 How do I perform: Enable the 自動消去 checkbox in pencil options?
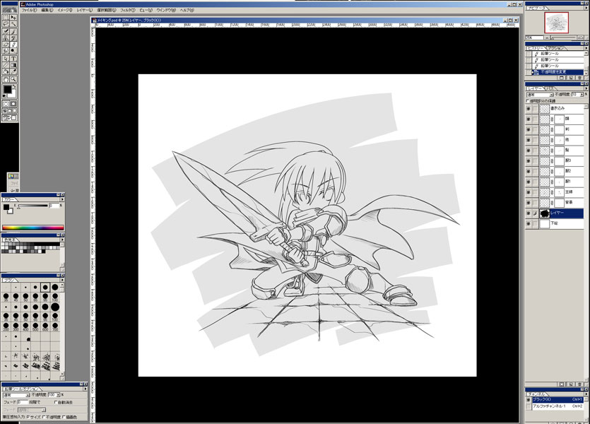tap(57, 403)
